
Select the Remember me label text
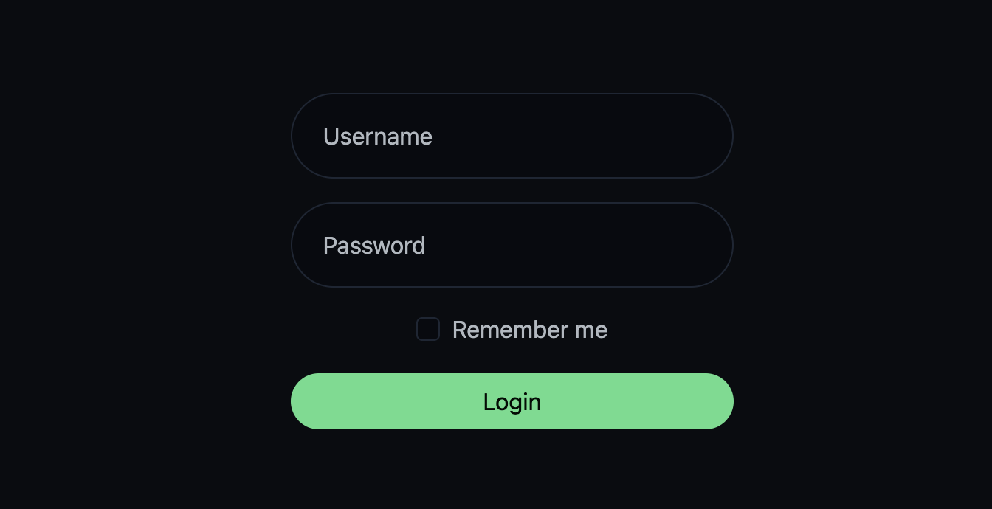coord(530,330)
